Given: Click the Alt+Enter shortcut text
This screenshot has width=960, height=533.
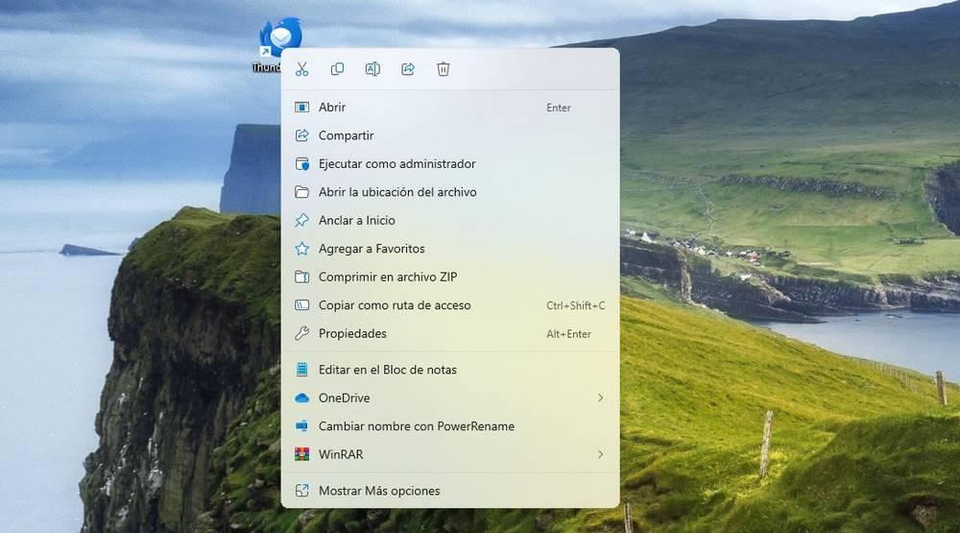Looking at the screenshot, I should [x=568, y=334].
